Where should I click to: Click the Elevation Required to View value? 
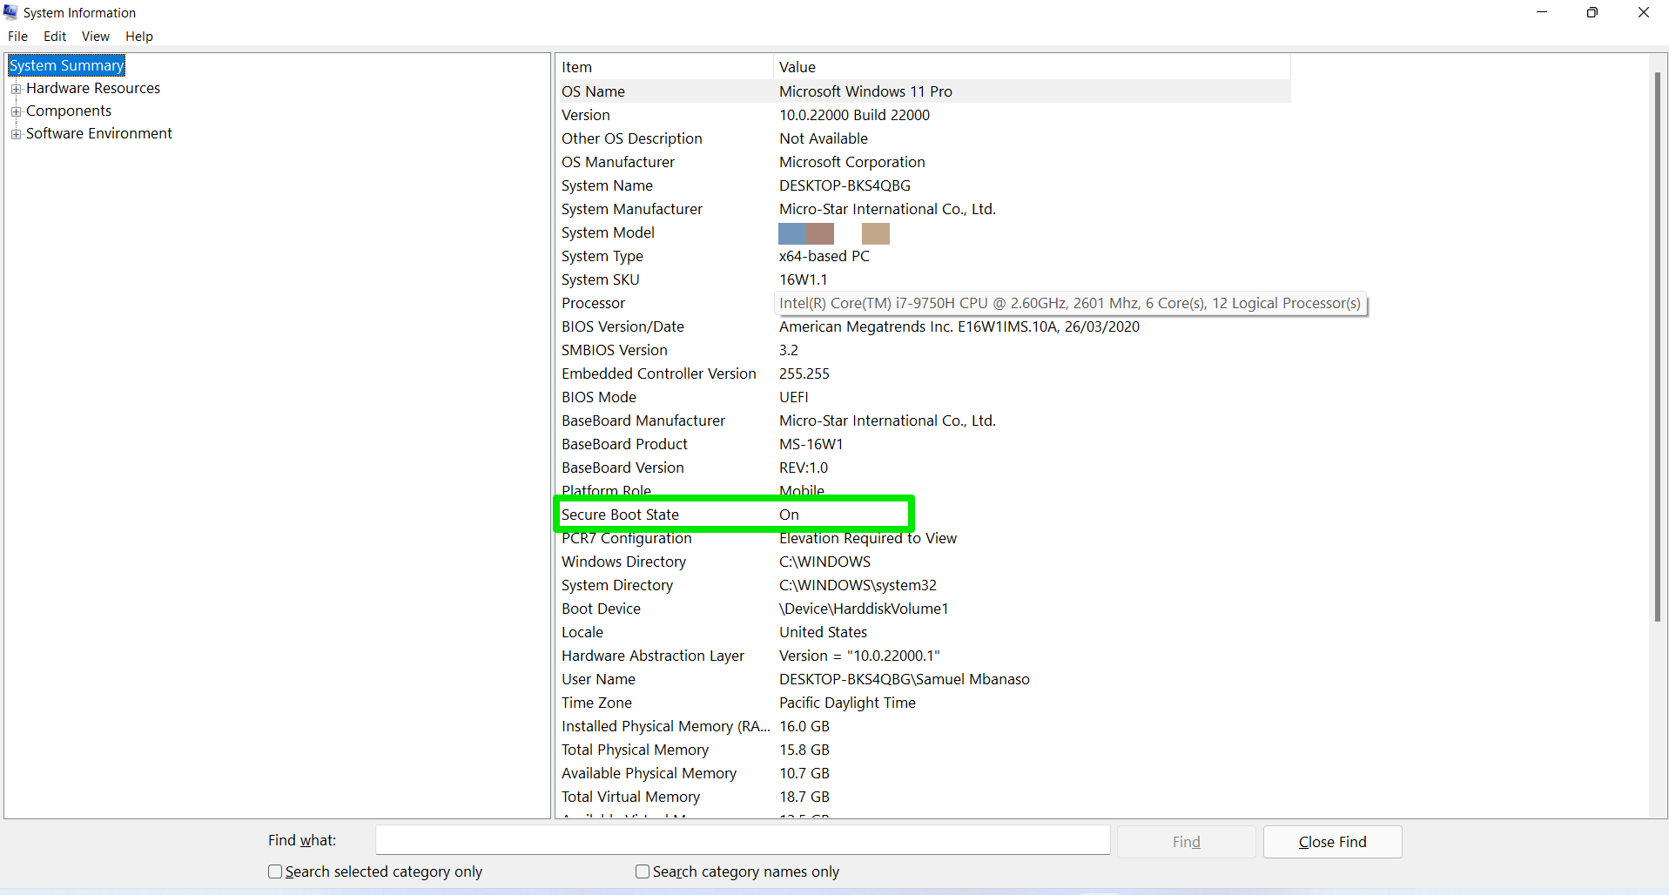pyautogui.click(x=868, y=538)
